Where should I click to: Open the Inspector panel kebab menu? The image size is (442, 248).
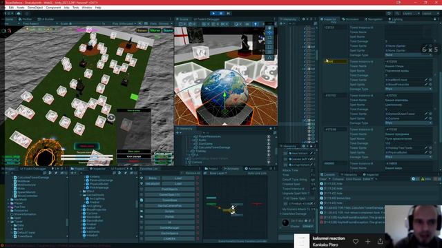pyautogui.click(x=439, y=19)
